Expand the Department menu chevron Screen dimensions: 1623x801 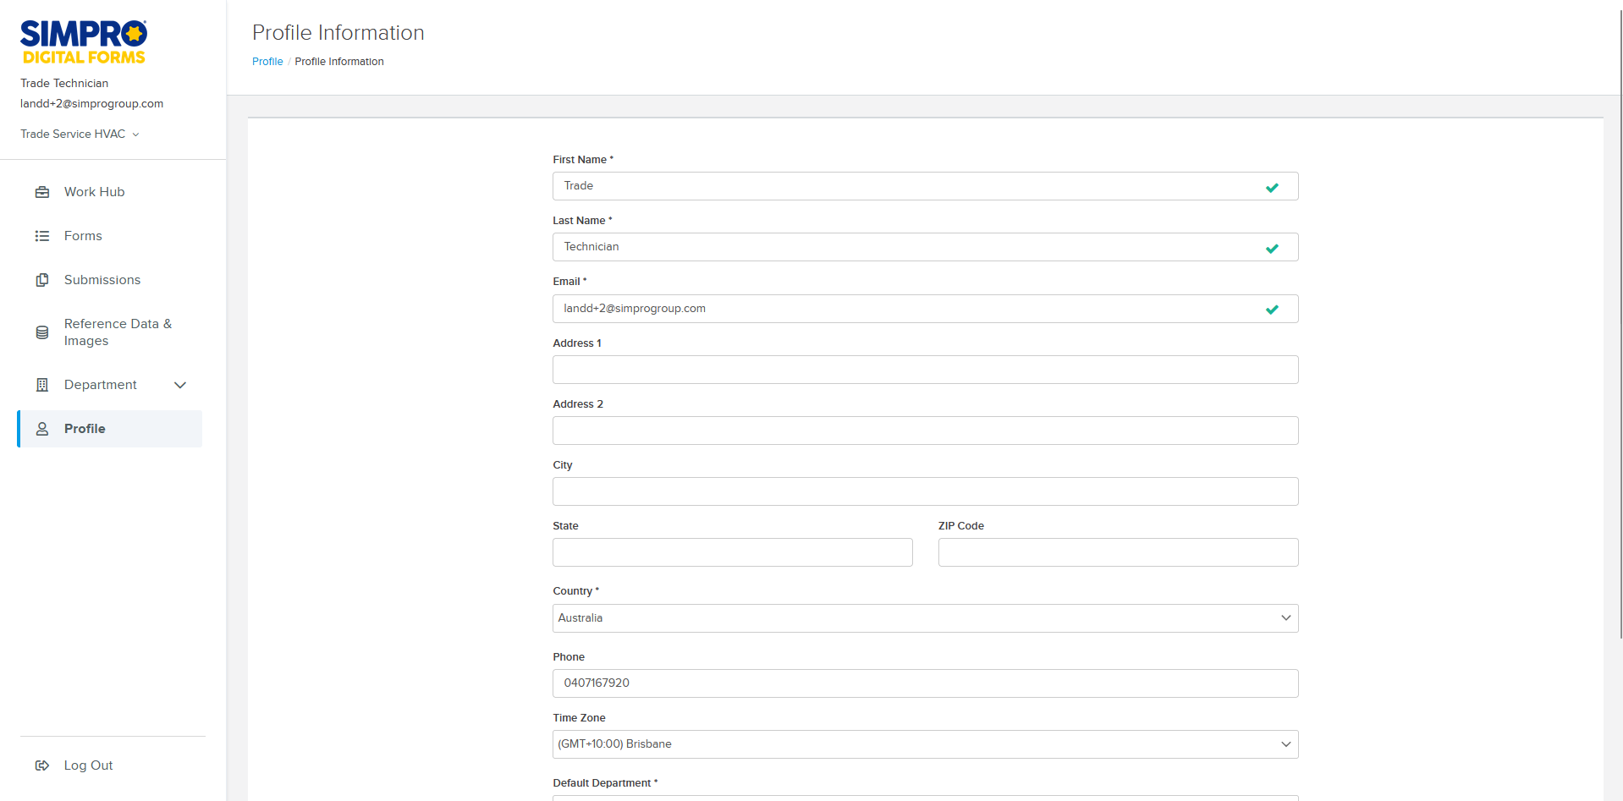pos(180,385)
